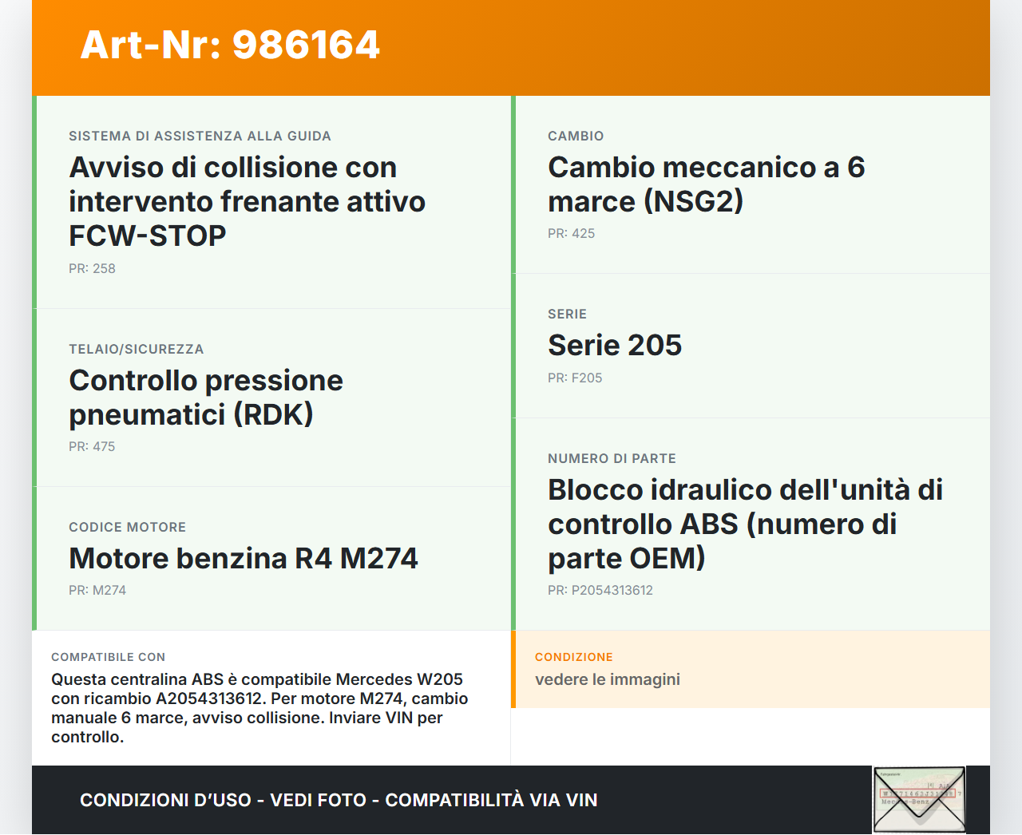Screen dimensions: 1022x835
Task: Click the Condizione box 'vedere le immagini'
Action: pyautogui.click(x=608, y=679)
